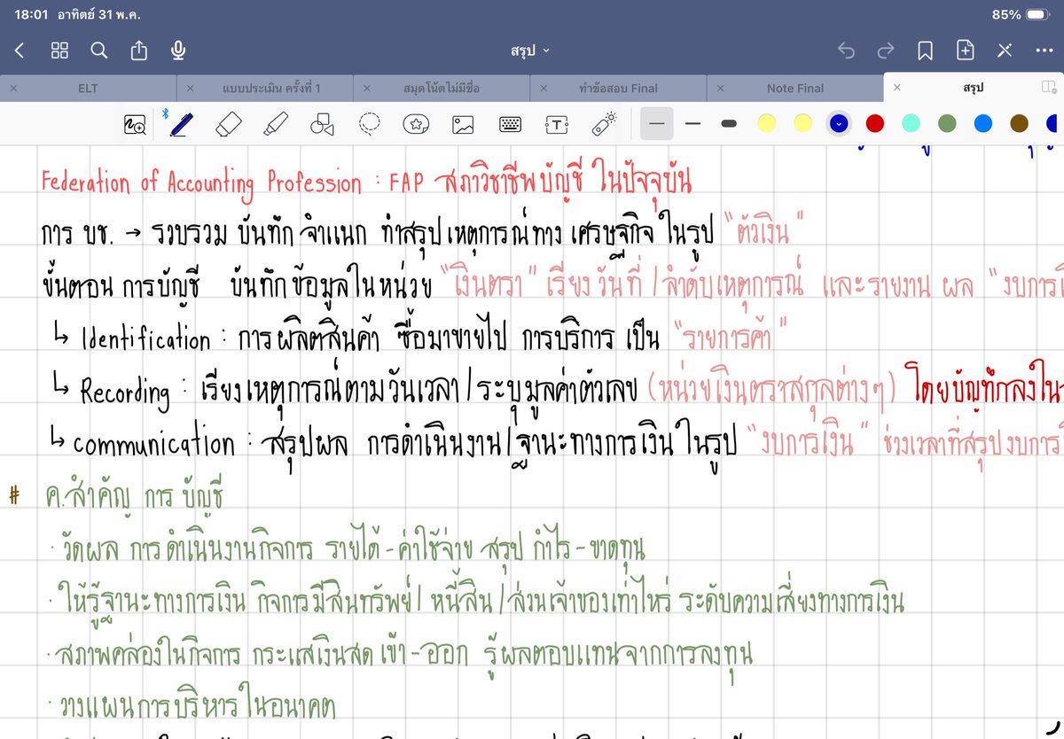The image size is (1064, 739).
Task: Redo the last action
Action: (885, 51)
